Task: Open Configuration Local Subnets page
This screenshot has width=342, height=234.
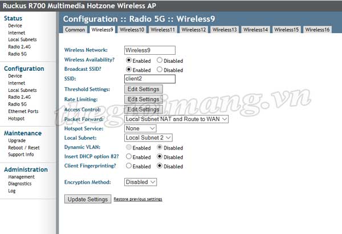Action: [x=22, y=90]
